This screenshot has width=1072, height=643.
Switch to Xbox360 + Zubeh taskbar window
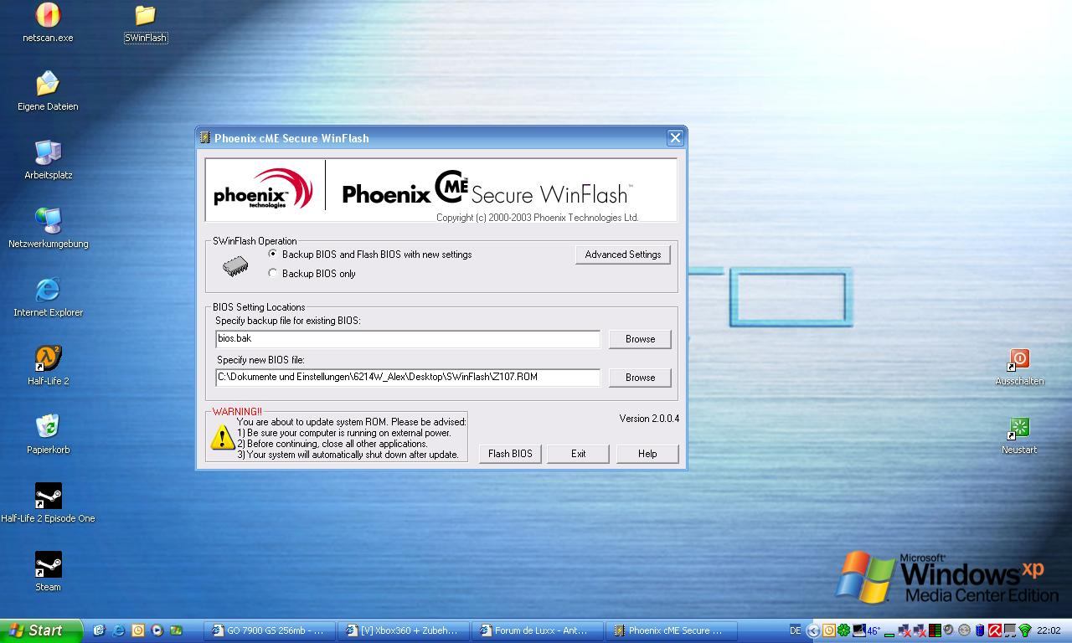404,630
